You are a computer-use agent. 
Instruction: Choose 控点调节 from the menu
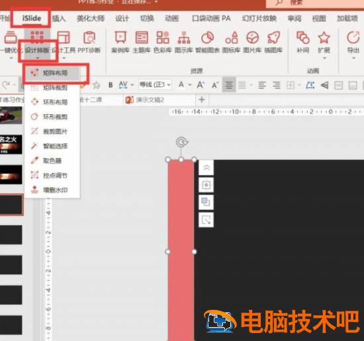tap(52, 175)
